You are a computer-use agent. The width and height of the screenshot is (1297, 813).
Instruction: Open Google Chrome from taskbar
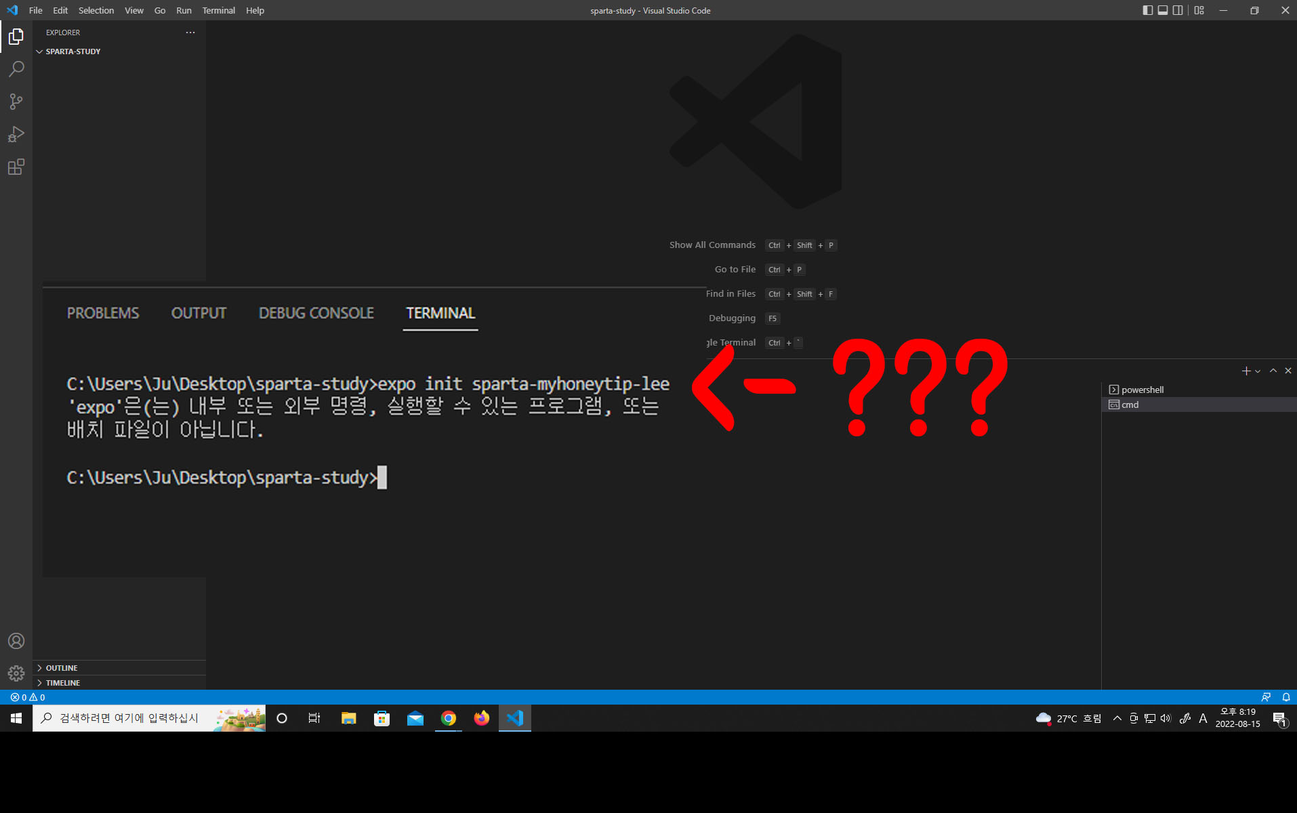click(x=448, y=718)
